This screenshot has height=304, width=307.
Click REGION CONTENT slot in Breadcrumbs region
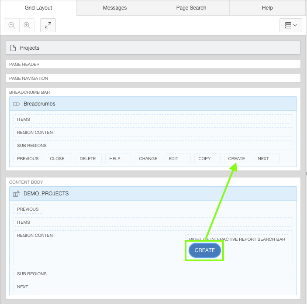[x=153, y=132]
